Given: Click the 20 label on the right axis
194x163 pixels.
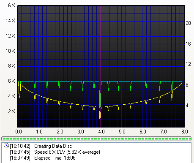Looking at the screenshot, I should tap(188, 23).
